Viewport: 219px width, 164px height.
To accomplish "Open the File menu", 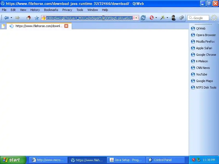I will 4,10.
